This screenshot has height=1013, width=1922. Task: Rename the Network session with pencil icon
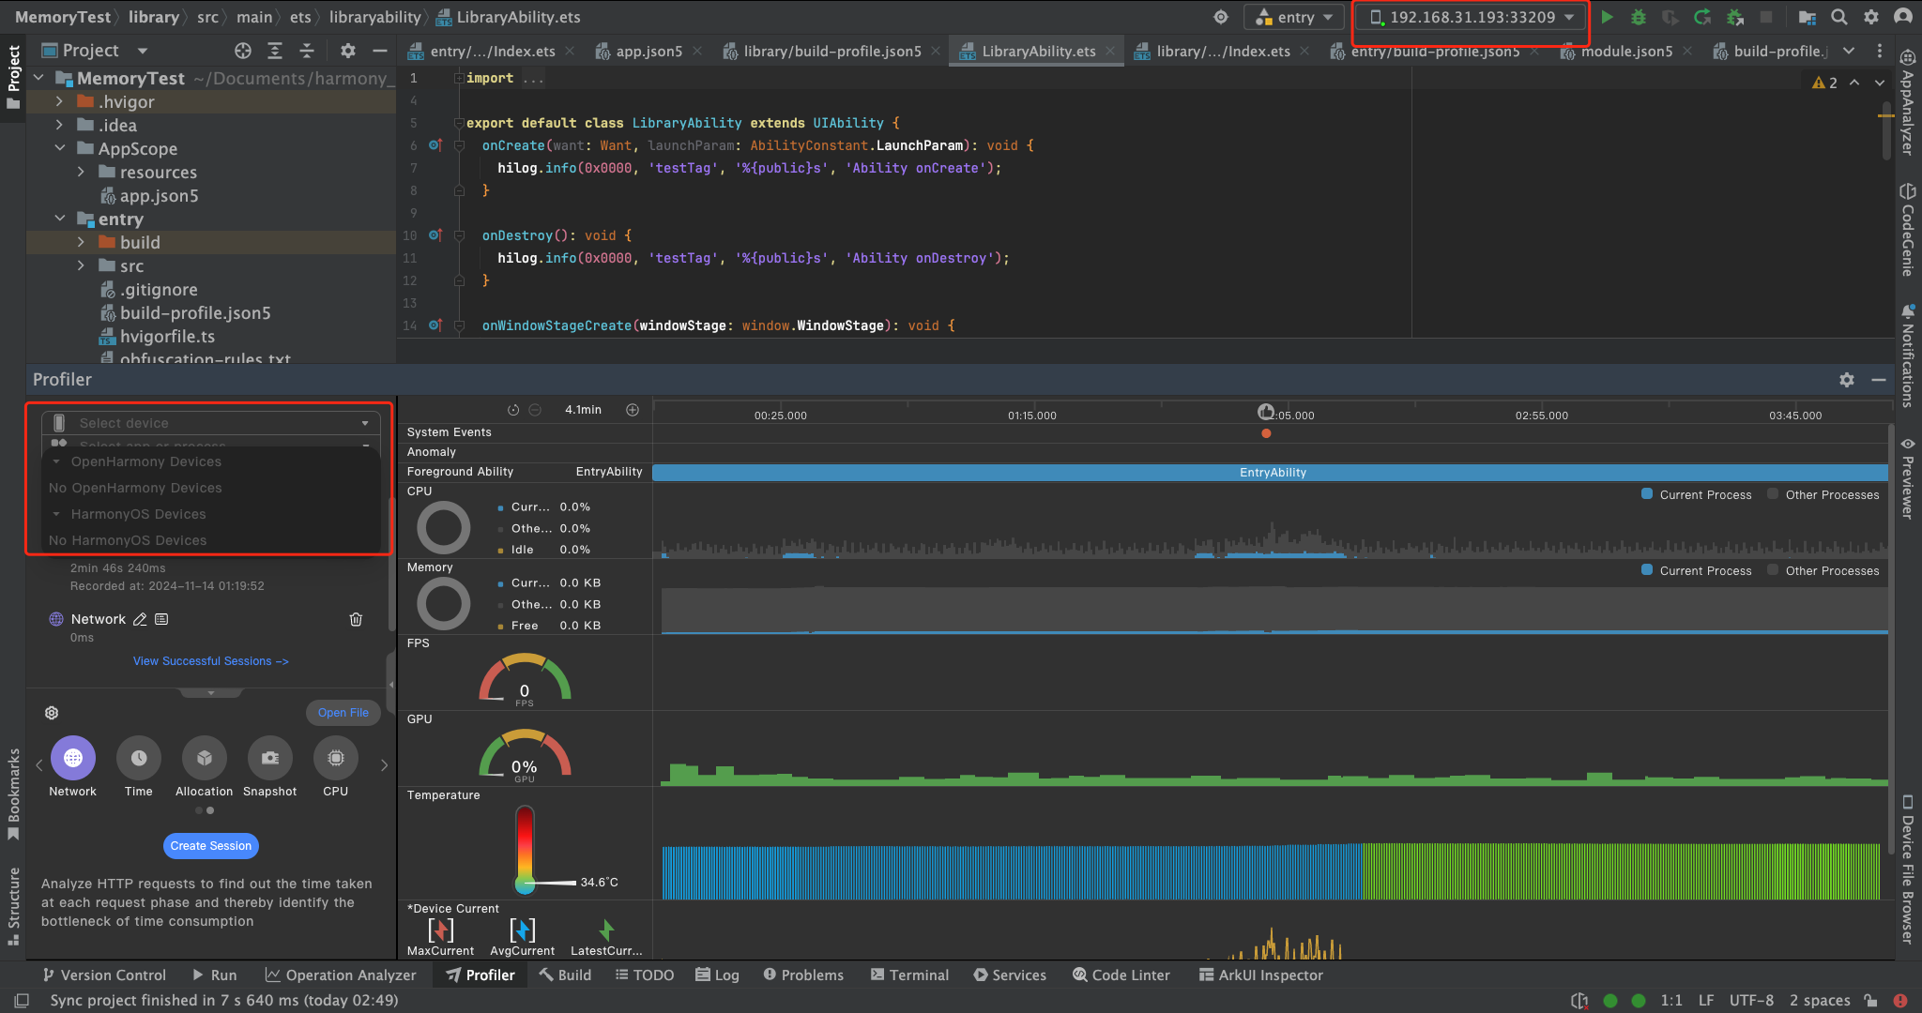[x=140, y=619]
